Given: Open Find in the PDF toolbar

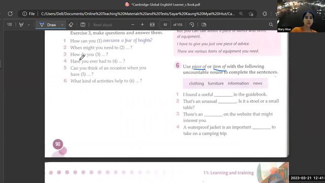Looking at the screenshot, I should [x=271, y=25].
